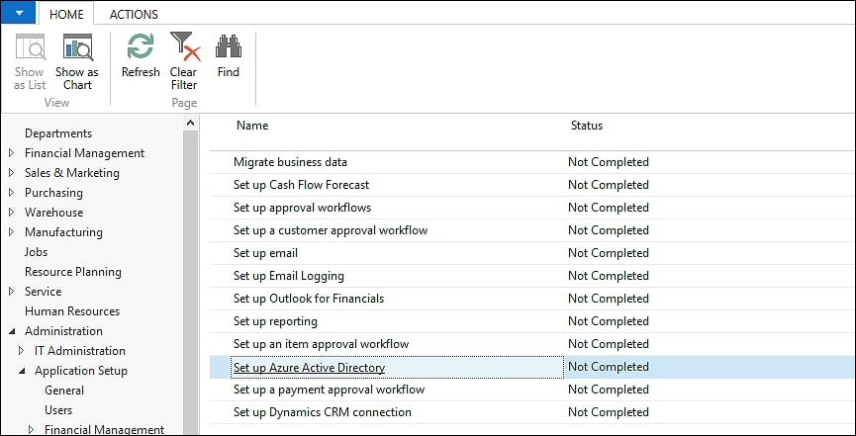
Task: Click the Status column header
Action: pyautogui.click(x=587, y=126)
